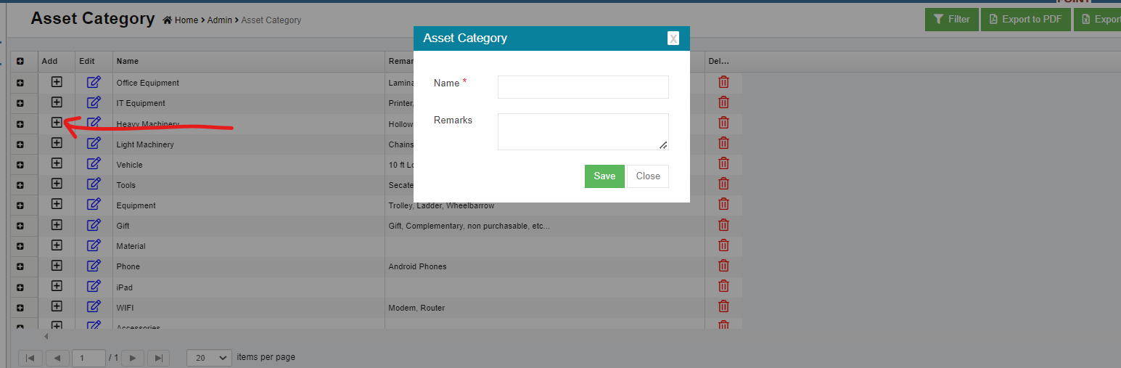Expand the Heavy Machinery row details
The width and height of the screenshot is (1121, 368).
(x=20, y=124)
